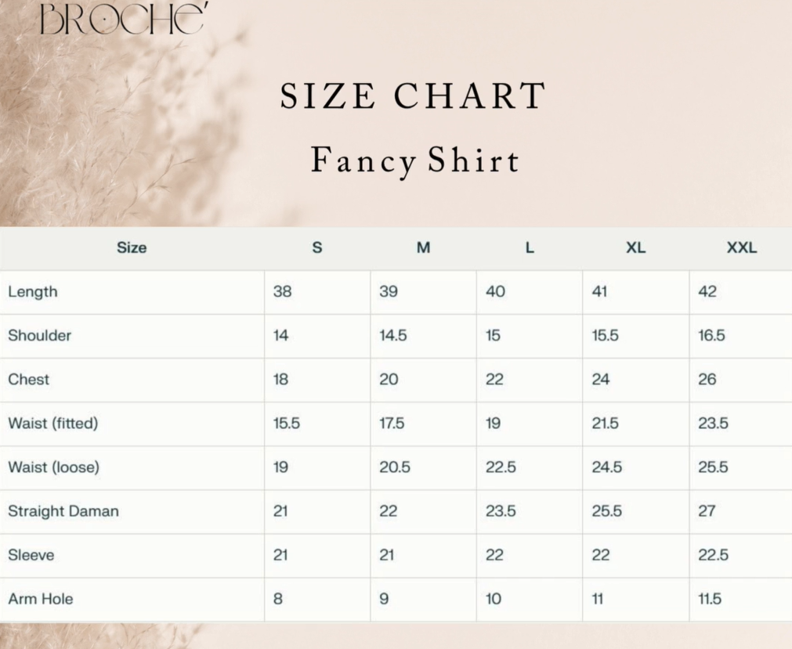Select the Arm Hole row label
This screenshot has height=649, width=792.
41,599
